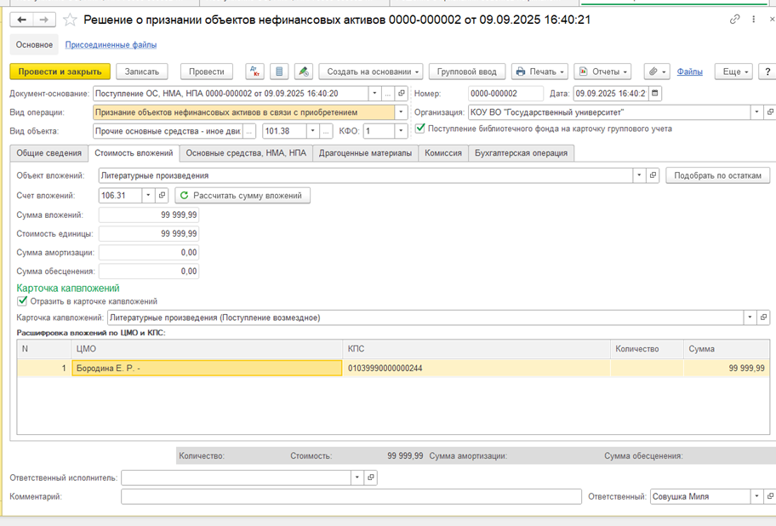Open Документ-основание with the open-form icon
The width and height of the screenshot is (776, 526).
402,94
